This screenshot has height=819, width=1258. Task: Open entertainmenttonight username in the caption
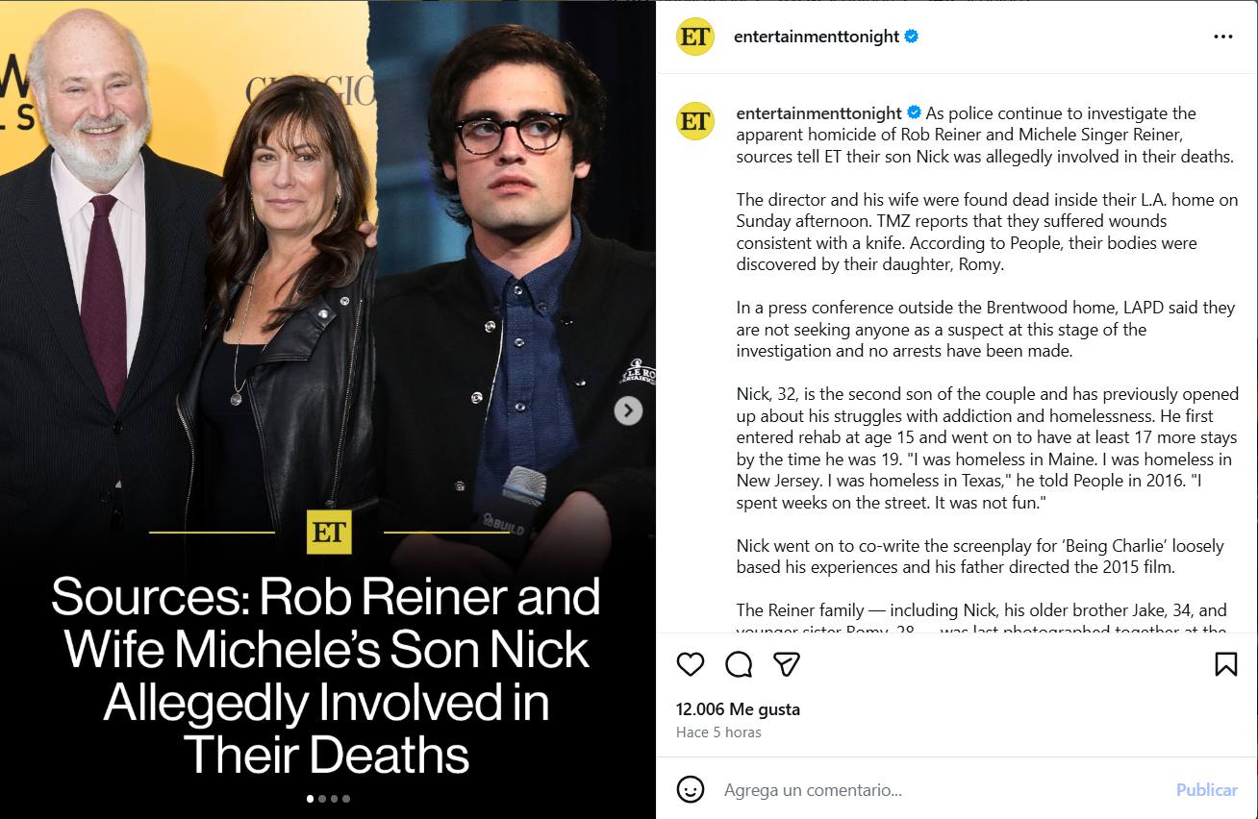pyautogui.click(x=818, y=113)
